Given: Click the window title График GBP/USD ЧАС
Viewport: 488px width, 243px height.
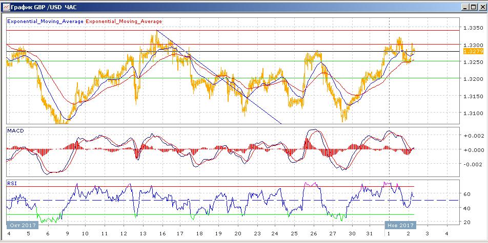Looking at the screenshot, I should pos(43,7).
